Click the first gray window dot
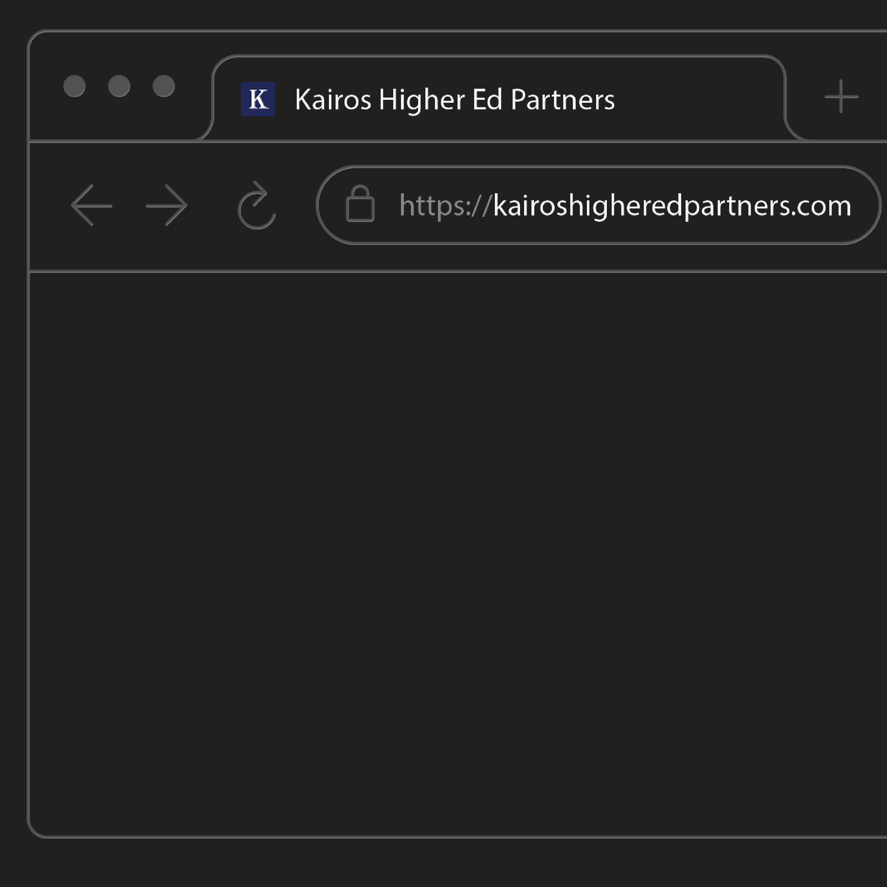The image size is (887, 887). [x=74, y=86]
